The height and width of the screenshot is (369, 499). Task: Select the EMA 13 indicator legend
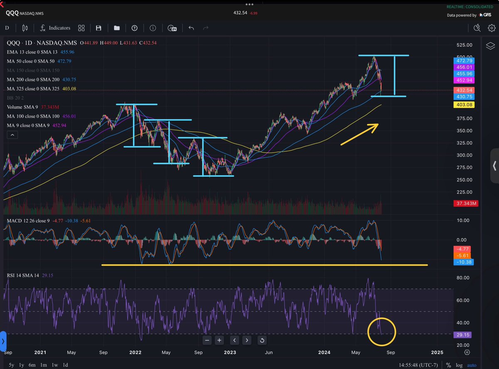[x=40, y=52]
